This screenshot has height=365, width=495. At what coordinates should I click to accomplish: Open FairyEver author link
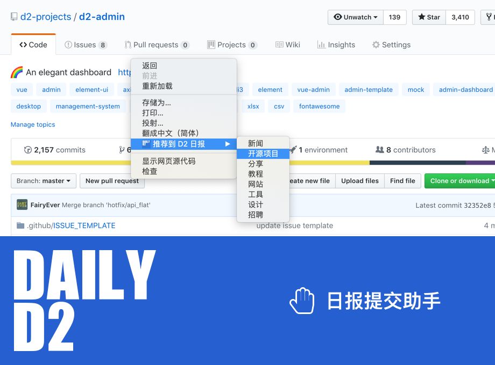point(45,205)
